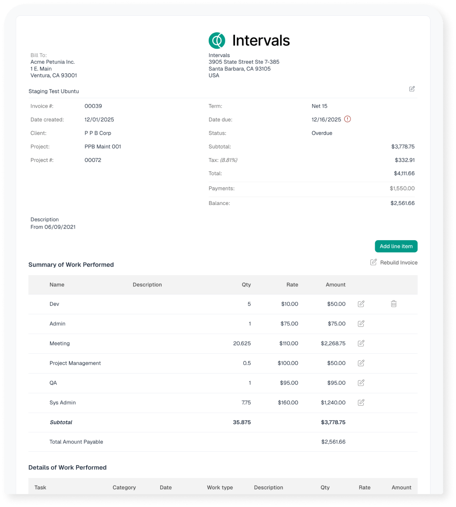456x507 pixels.
Task: Click the overdue warning icon by due date
Action: (x=347, y=119)
